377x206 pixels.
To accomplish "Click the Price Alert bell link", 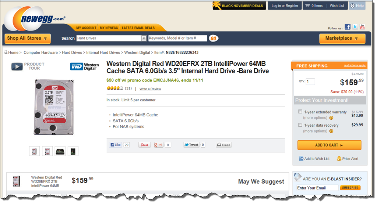I will tap(348, 159).
